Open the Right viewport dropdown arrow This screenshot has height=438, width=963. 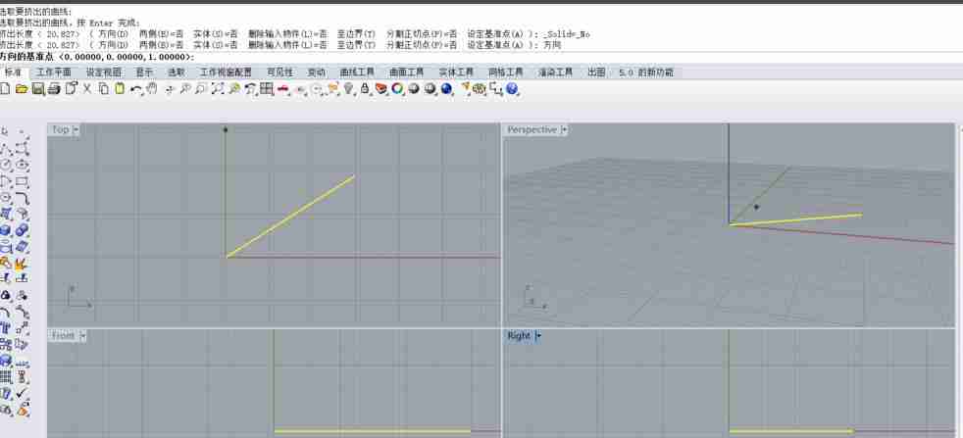538,335
